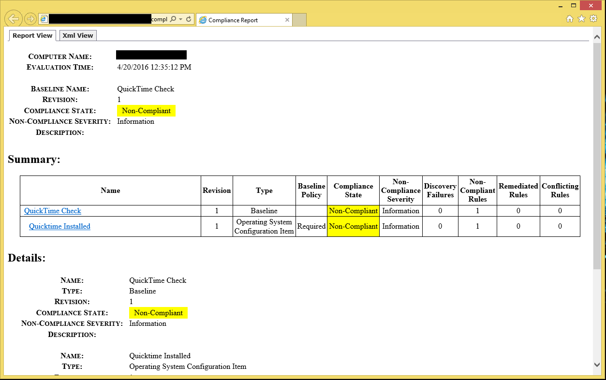
Task: Select the Compliance Report browser tab
Action: (x=244, y=20)
